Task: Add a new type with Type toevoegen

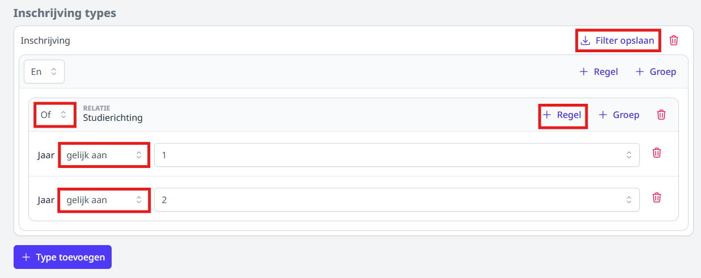Action: pyautogui.click(x=62, y=257)
